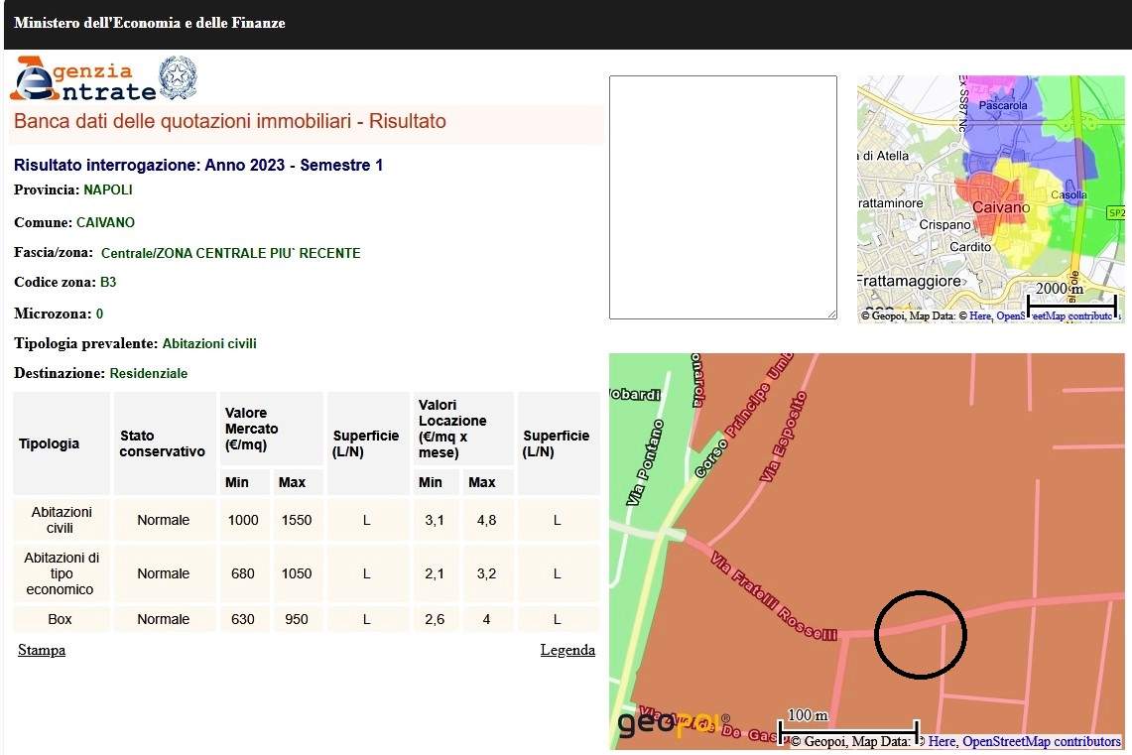Open OpenStreetMap contributors link on main map
This screenshot has height=755, width=1132.
click(1042, 741)
